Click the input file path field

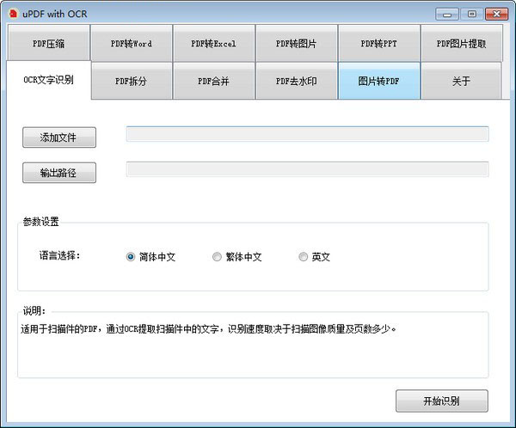[x=307, y=134]
